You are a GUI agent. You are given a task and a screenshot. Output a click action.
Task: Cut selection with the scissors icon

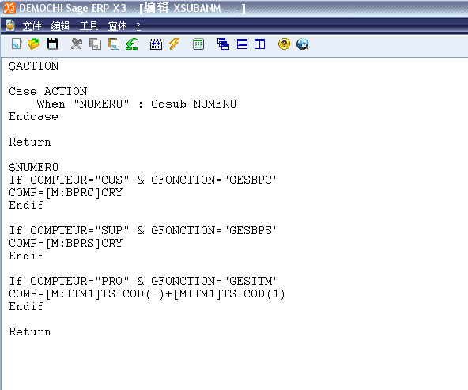77,44
